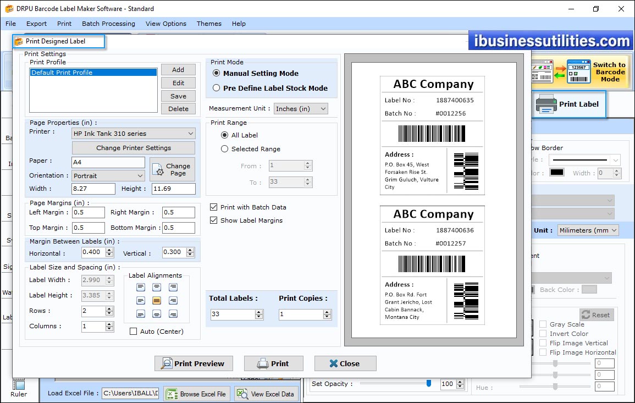The image size is (635, 403).
Task: Choose All Label print range
Action: coord(224,135)
